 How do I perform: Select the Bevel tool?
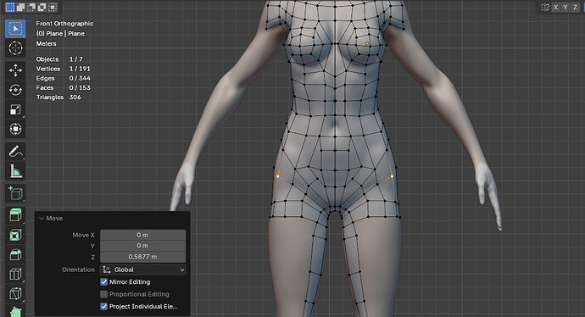click(x=15, y=255)
